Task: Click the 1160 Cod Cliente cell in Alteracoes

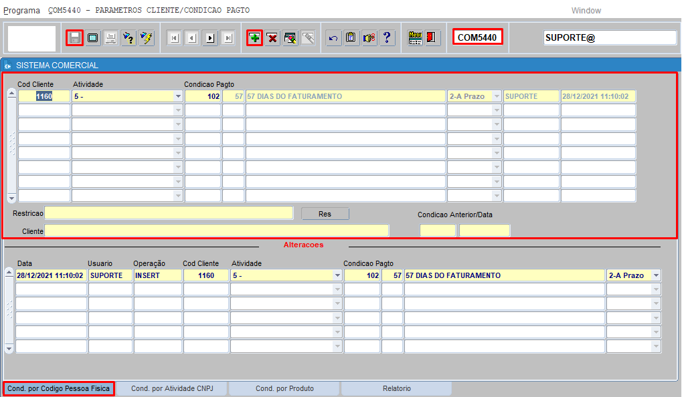Action: click(205, 275)
